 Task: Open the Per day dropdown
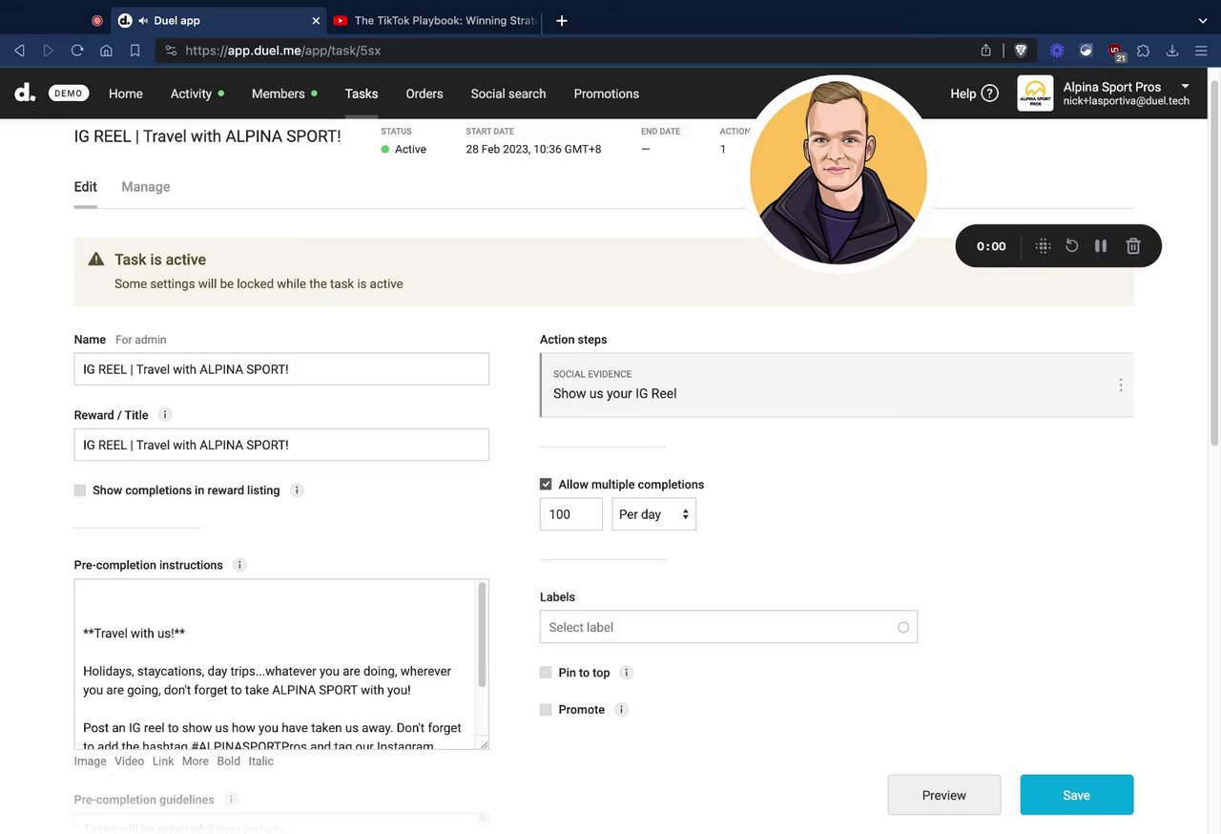click(654, 514)
